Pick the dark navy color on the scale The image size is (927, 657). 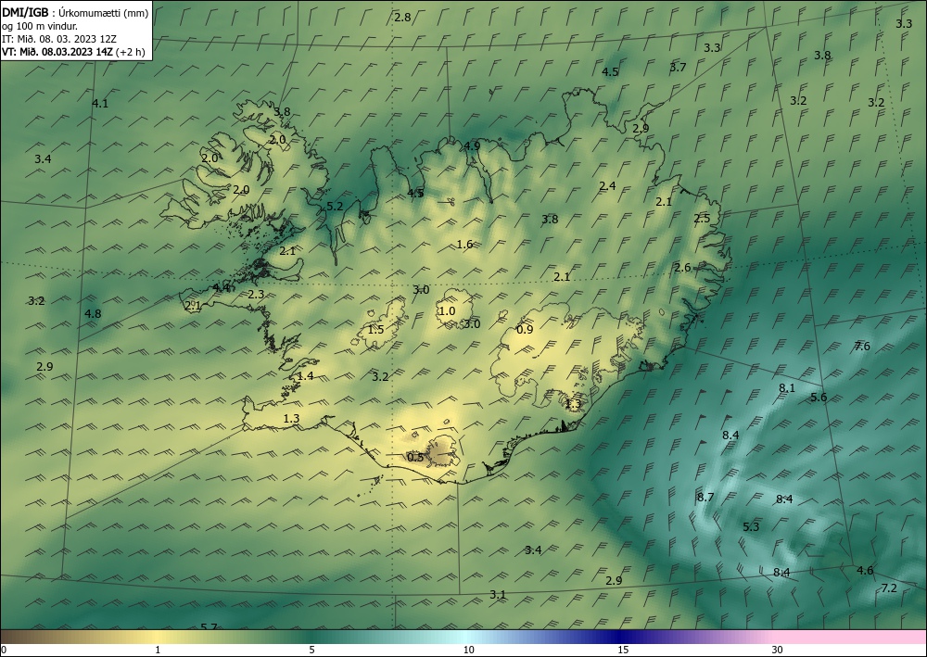(617, 637)
